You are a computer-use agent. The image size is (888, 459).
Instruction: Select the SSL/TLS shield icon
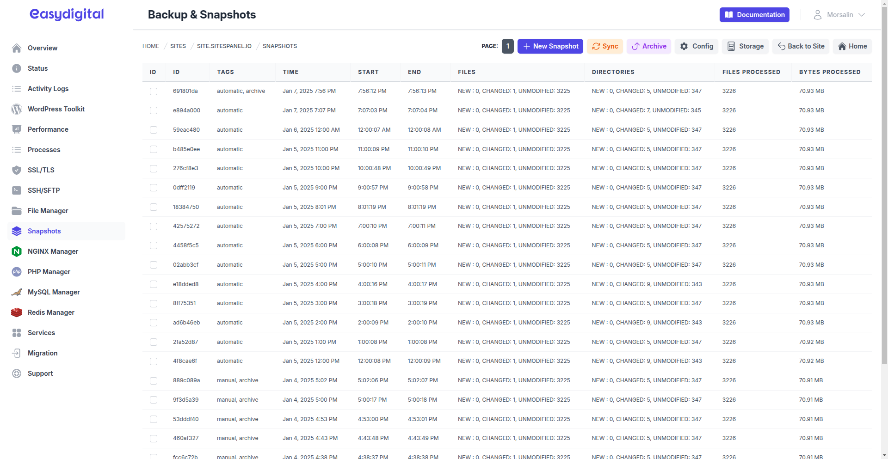tap(17, 170)
